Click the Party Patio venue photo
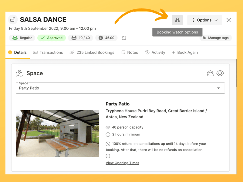The height and width of the screenshot is (182, 243). click(58, 133)
